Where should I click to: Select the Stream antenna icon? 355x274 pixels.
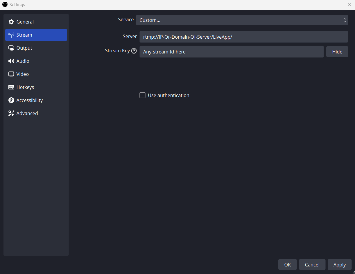[x=11, y=35]
